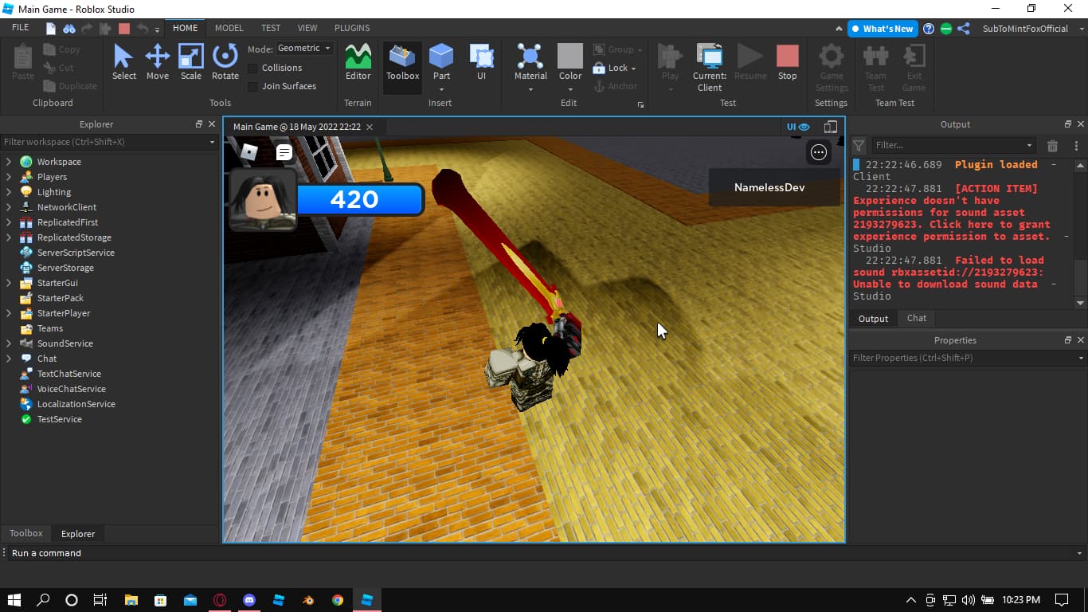The image size is (1088, 612).
Task: Open Discord from the taskbar
Action: pos(249,600)
